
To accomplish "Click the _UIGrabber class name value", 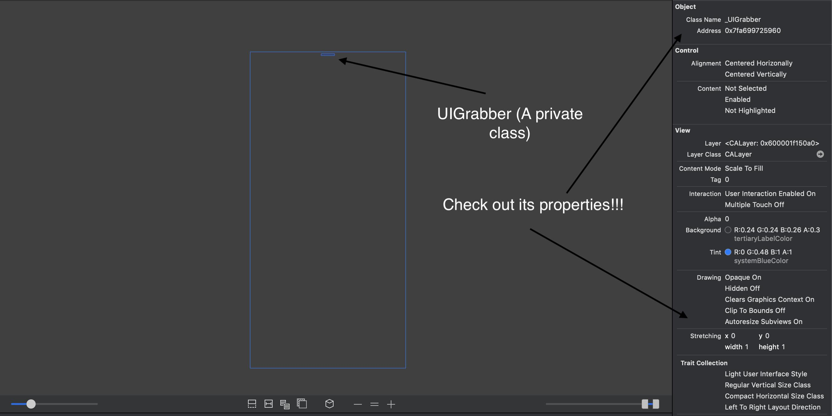I will pyautogui.click(x=742, y=19).
